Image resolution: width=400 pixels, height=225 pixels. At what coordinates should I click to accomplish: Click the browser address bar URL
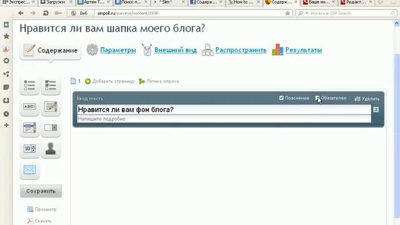pyautogui.click(x=127, y=13)
